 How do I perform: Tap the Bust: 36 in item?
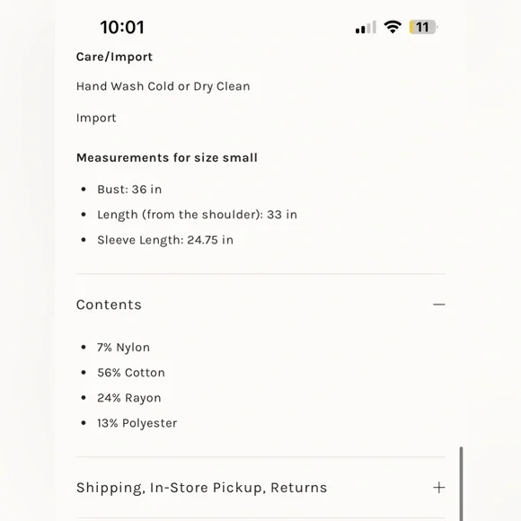click(129, 190)
